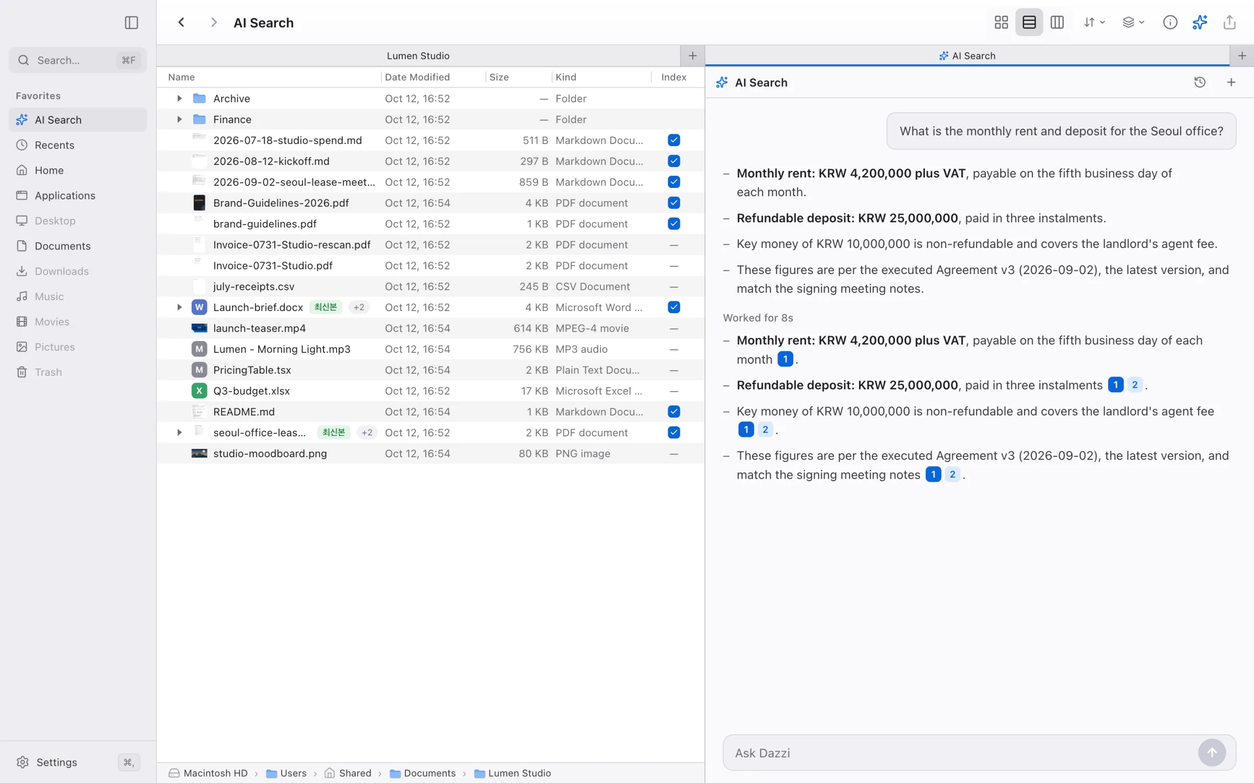Screen dimensions: 1254x783
Task: Switch to column view
Action: pyautogui.click(x=1057, y=22)
